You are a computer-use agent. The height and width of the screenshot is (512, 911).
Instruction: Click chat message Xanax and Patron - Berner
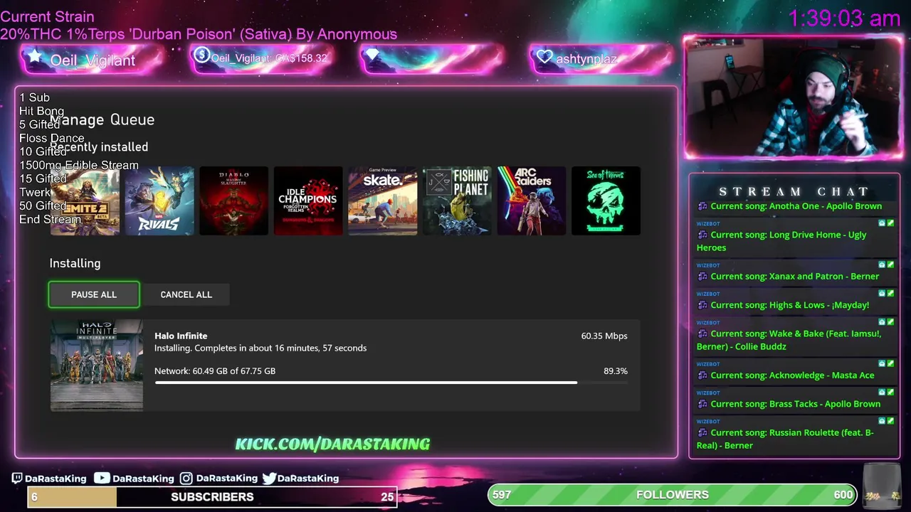tap(794, 276)
